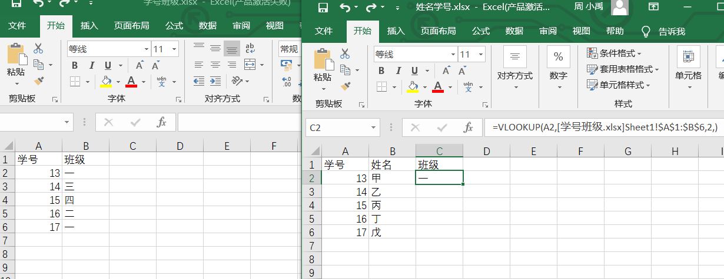Click yellow fill color in 姓名学号 window
The height and width of the screenshot is (279, 724).
(413, 87)
